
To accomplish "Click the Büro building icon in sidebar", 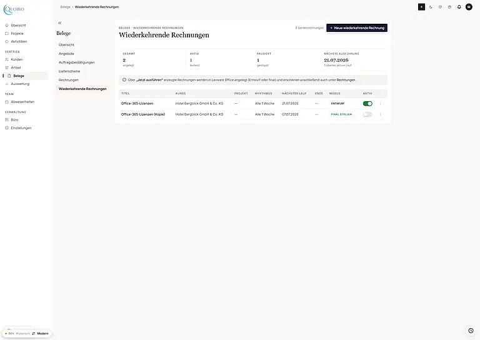I will 7,120.
